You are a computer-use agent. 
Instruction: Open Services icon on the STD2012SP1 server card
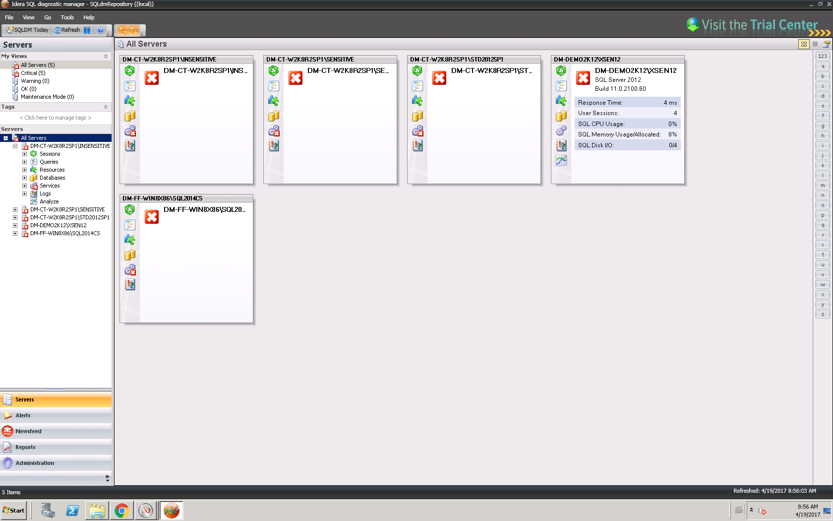pyautogui.click(x=417, y=131)
